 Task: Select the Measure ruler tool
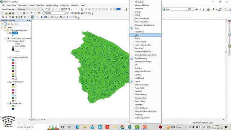[x=57, y=17]
